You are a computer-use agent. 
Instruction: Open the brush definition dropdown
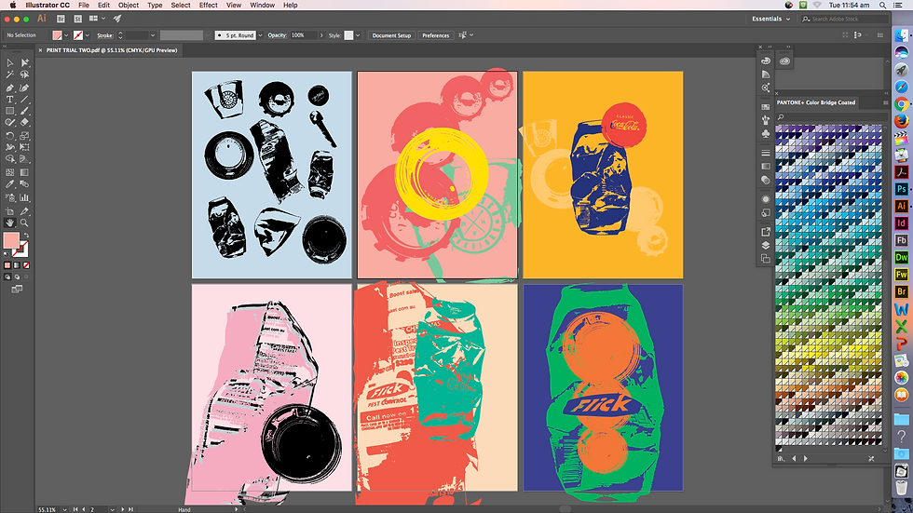(x=260, y=35)
